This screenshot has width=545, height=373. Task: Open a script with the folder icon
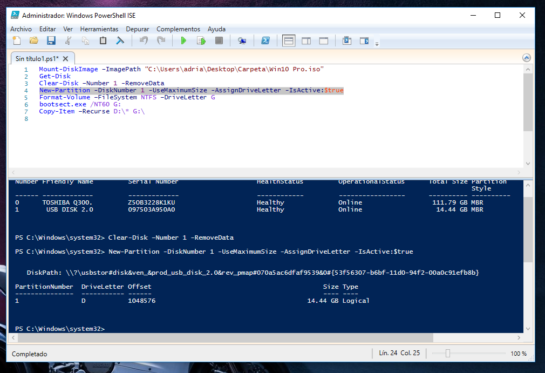33,40
